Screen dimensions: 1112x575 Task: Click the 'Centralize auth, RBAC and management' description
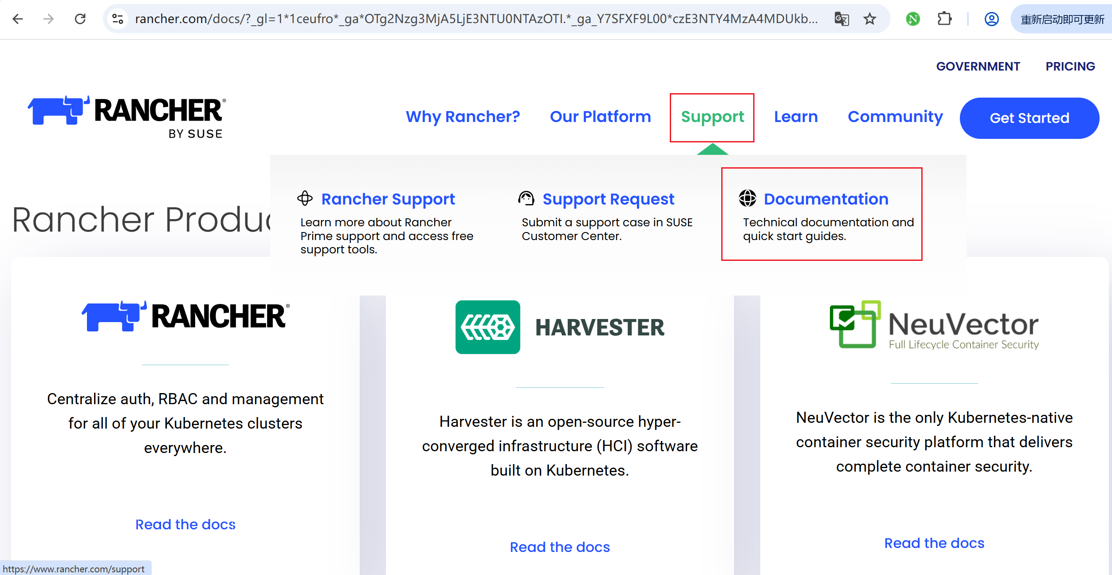(185, 423)
